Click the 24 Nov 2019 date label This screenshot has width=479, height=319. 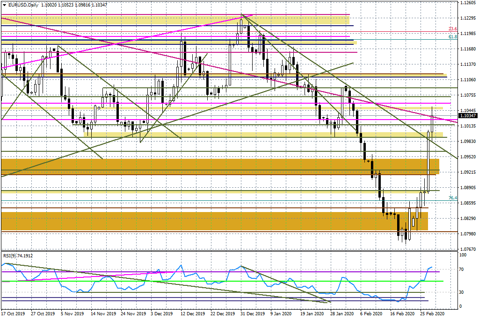(133, 313)
